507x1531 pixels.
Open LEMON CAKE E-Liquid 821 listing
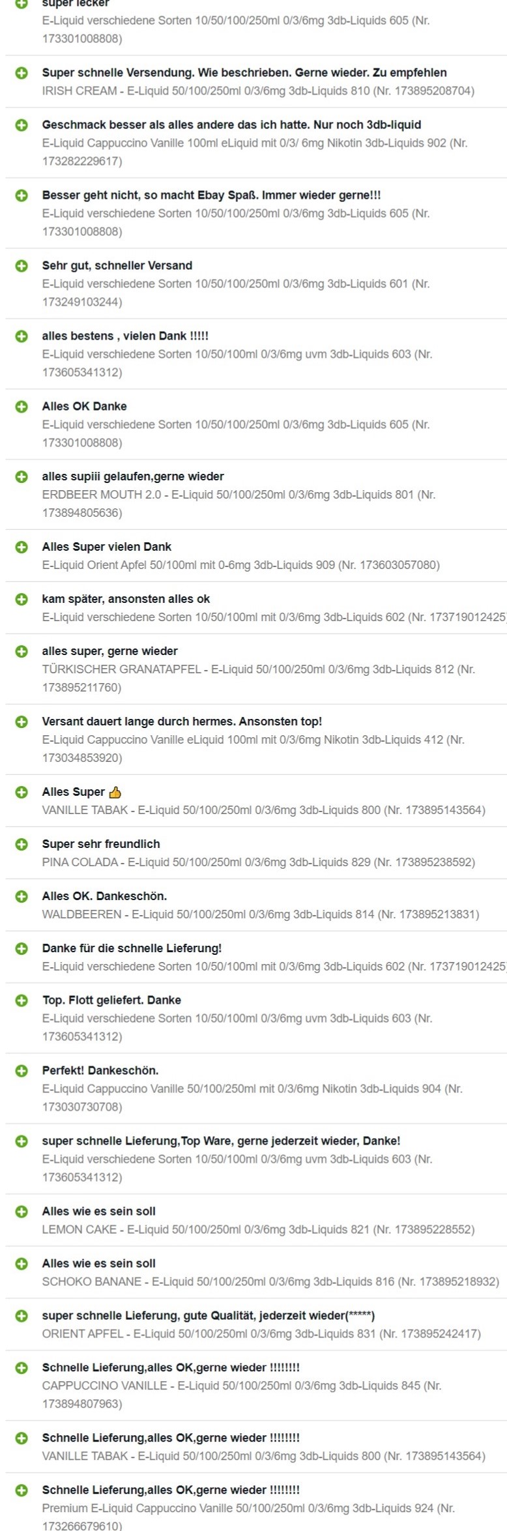coord(258,1230)
